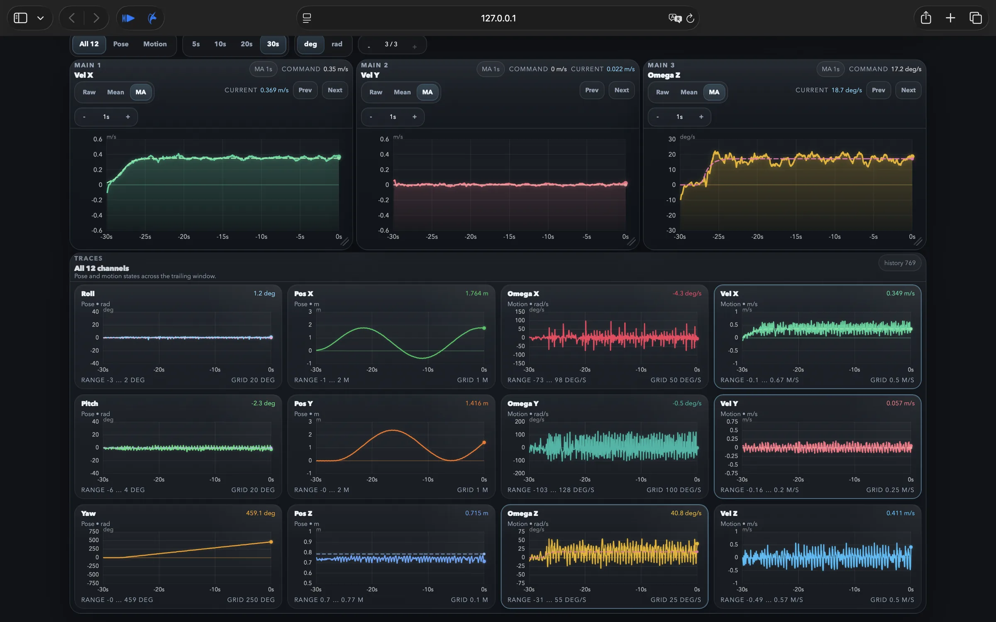Click the history 769 badge
The height and width of the screenshot is (622, 996).
[900, 263]
